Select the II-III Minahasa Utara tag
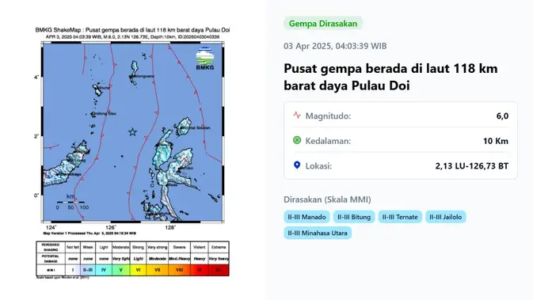 [318, 233]
